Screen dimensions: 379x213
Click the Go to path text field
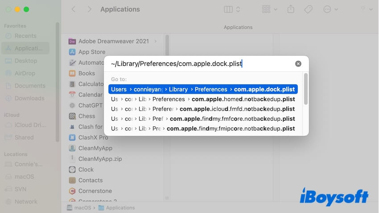pyautogui.click(x=201, y=64)
